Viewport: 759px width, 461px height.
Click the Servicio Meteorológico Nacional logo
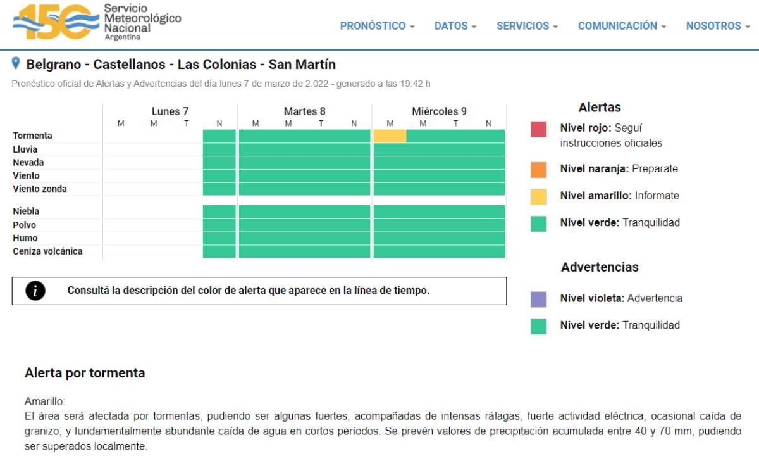pyautogui.click(x=96, y=22)
